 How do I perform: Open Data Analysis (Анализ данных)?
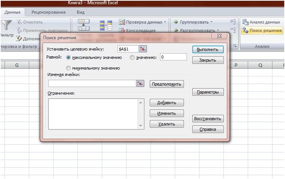(x=261, y=22)
